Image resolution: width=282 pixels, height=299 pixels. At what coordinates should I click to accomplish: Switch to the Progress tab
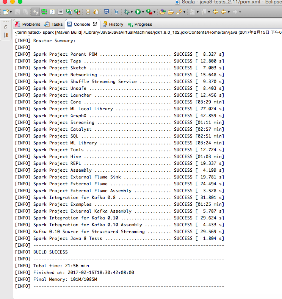tap(140, 24)
